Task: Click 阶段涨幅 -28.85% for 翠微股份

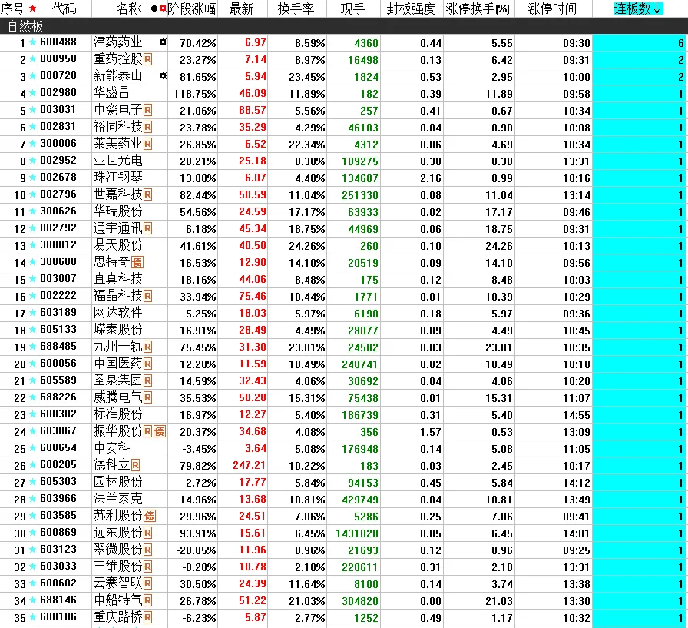Action: (196, 550)
